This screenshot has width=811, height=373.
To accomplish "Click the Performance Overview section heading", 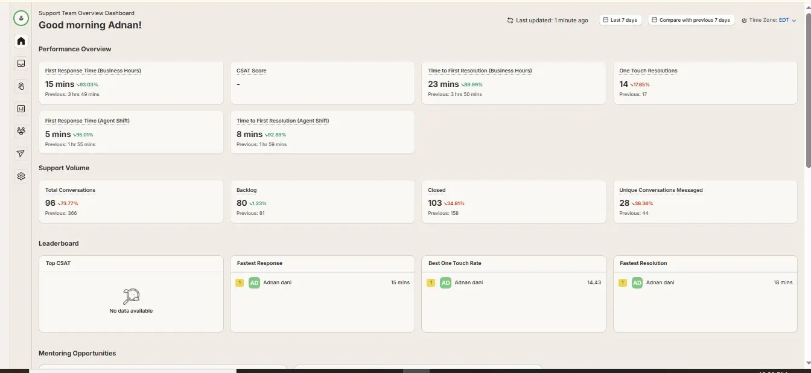I will tap(75, 49).
